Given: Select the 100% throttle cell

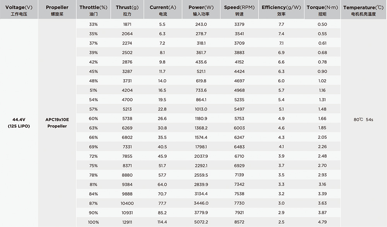Looking at the screenshot, I should point(93,222).
